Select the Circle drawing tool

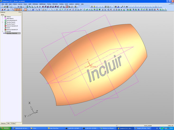click(x=57, y=10)
